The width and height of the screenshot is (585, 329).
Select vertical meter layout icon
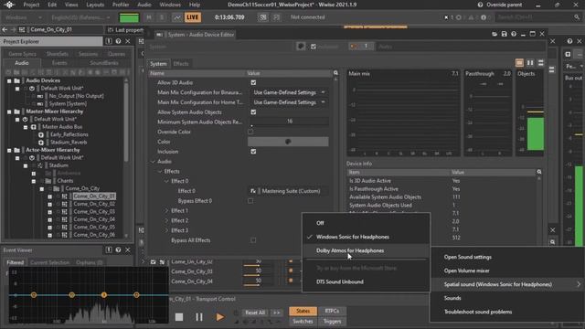pyautogui.click(x=530, y=63)
